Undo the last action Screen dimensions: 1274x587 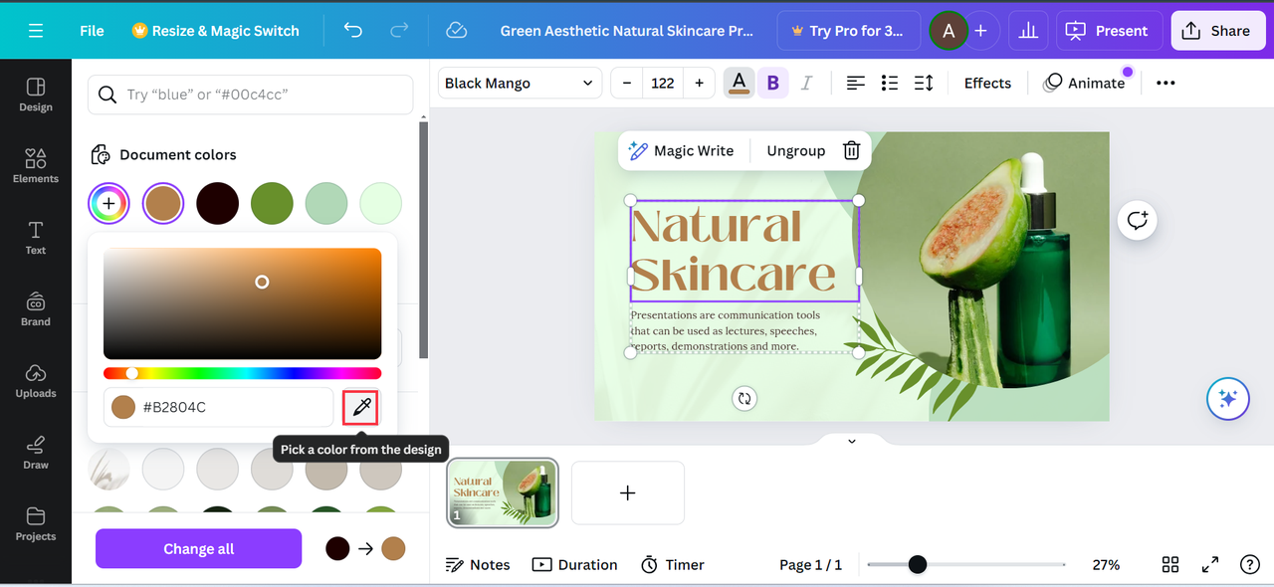coord(353,31)
